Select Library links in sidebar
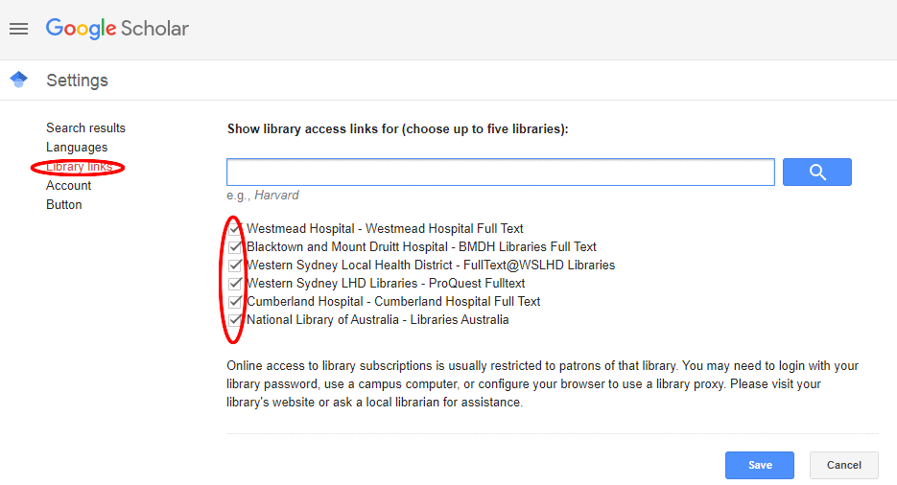 coord(79,167)
